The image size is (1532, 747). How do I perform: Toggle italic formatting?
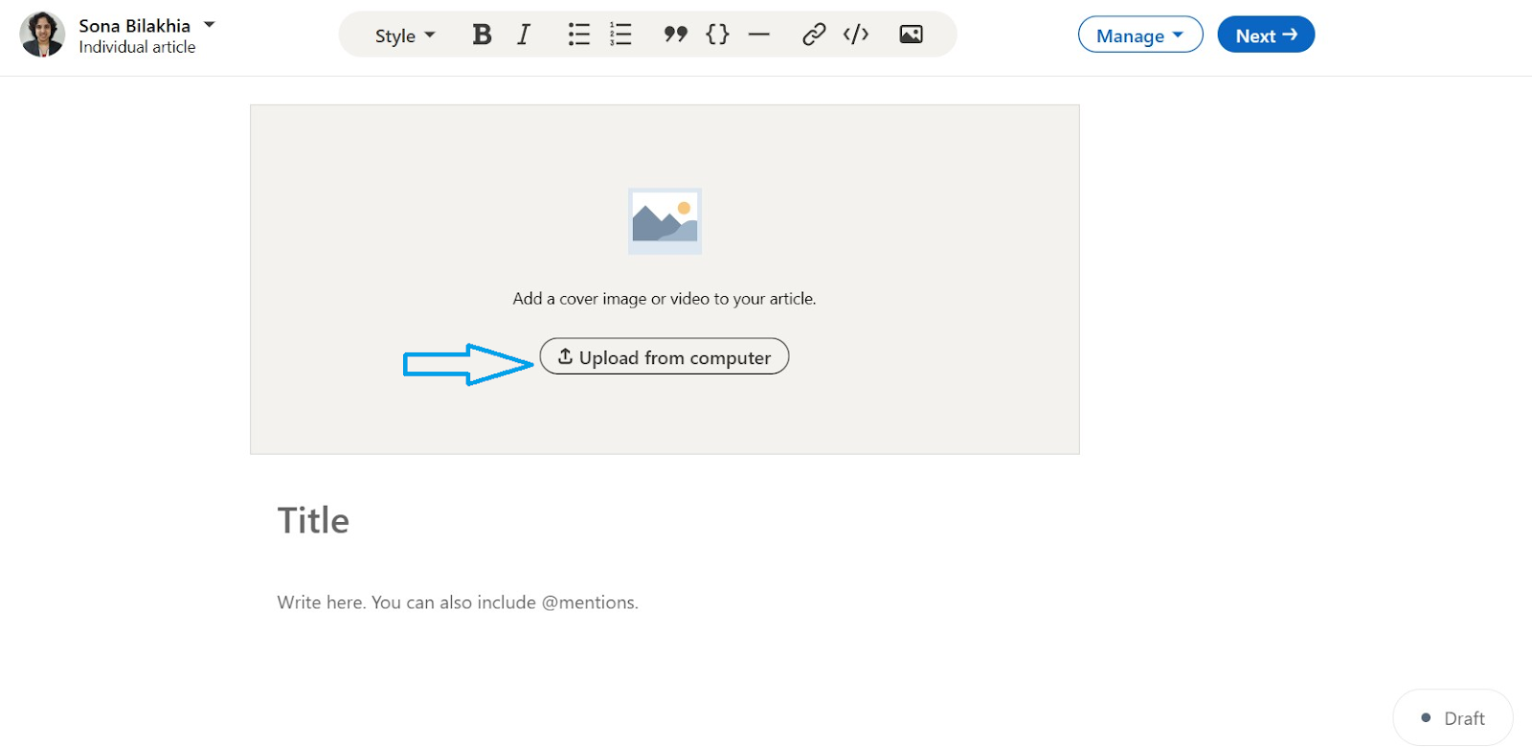coord(524,35)
